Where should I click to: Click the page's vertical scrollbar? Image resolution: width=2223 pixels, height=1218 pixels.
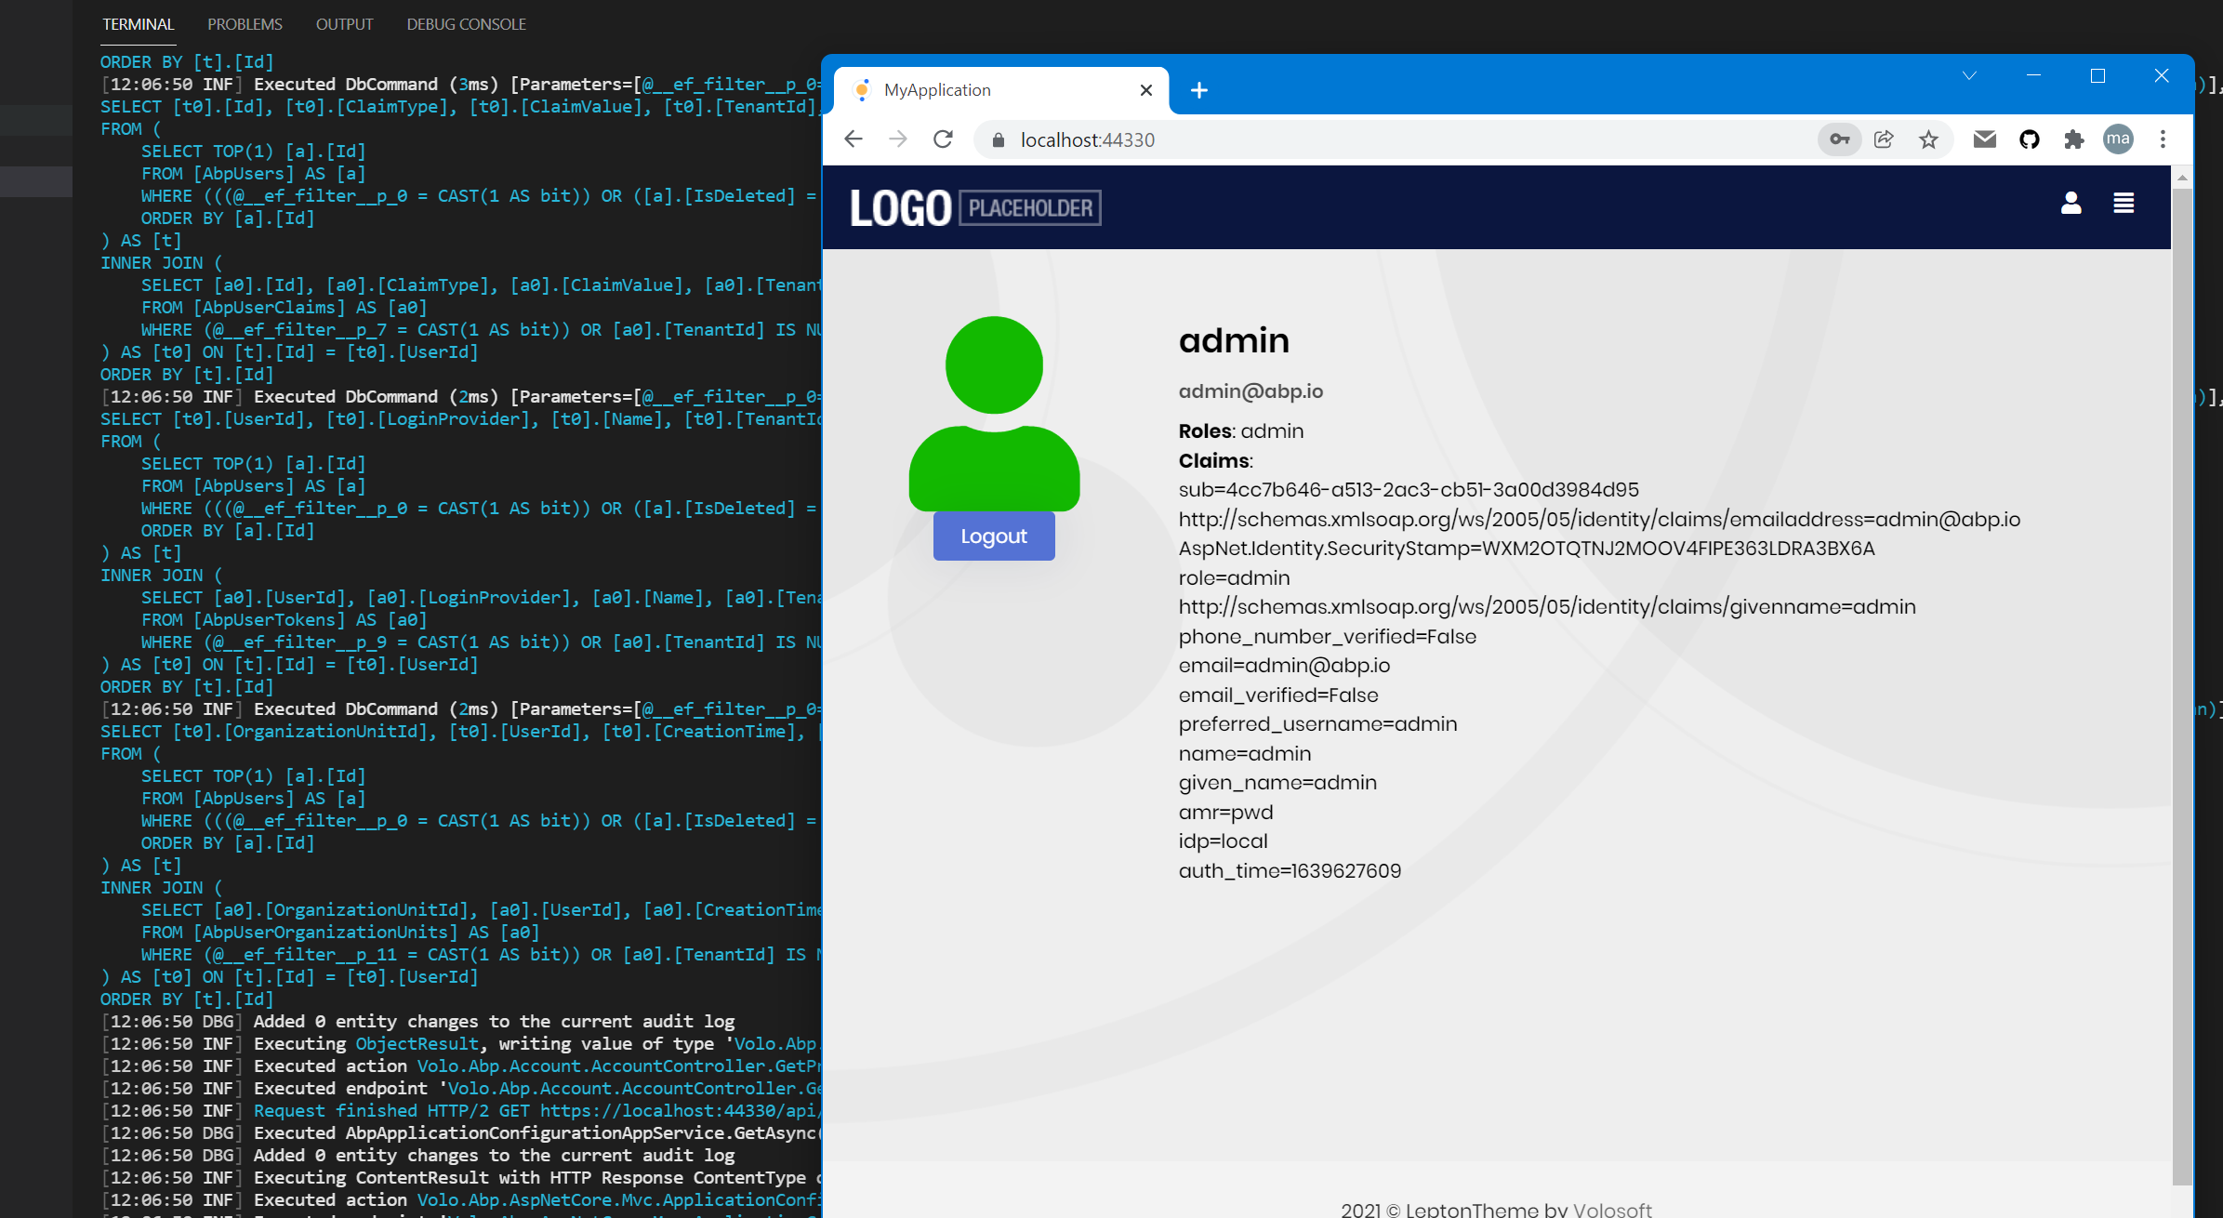(x=2181, y=651)
